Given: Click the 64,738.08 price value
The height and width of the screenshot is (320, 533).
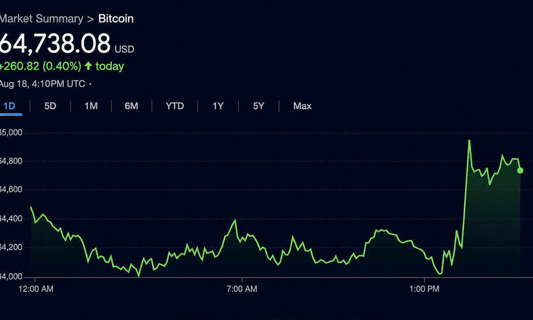Looking at the screenshot, I should point(55,44).
